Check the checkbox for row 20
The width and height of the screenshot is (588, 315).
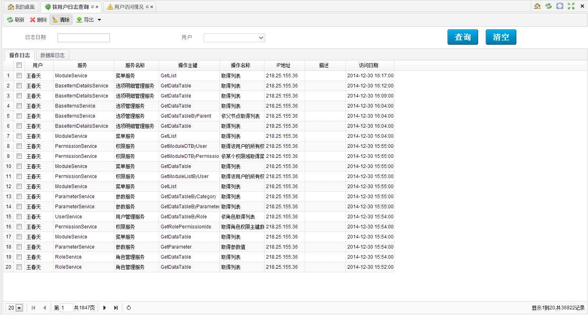coord(19,267)
